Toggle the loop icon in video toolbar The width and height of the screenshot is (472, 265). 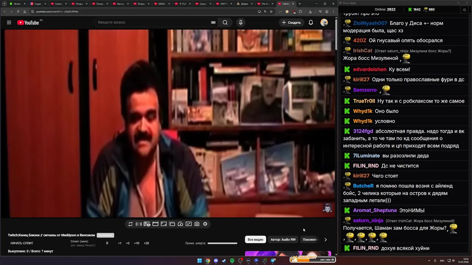[x=131, y=224]
